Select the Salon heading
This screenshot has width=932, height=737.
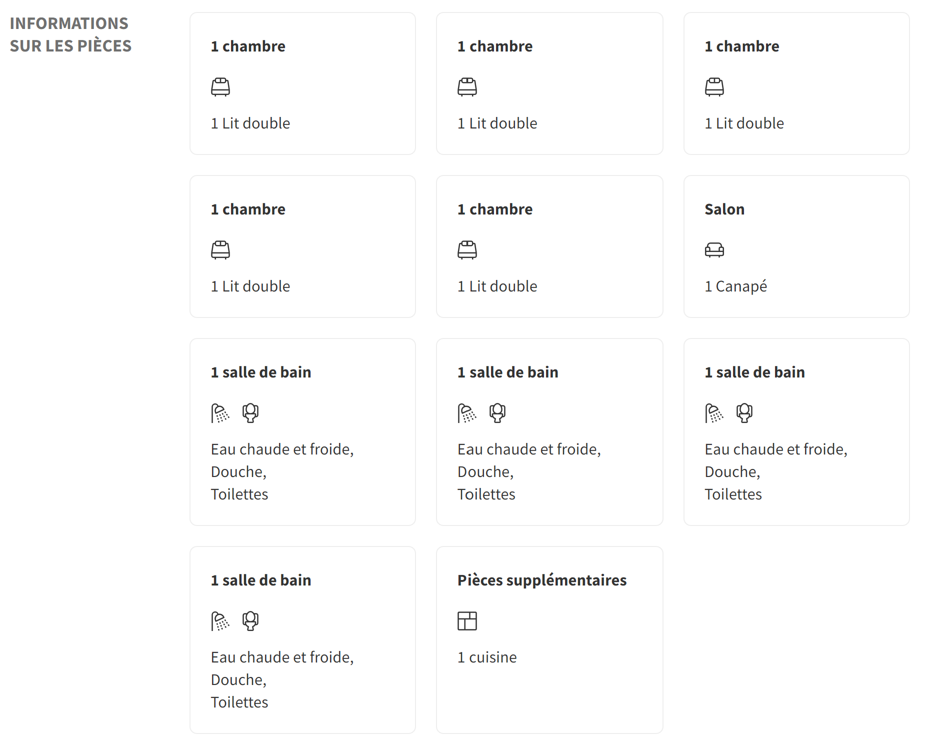pyautogui.click(x=724, y=209)
